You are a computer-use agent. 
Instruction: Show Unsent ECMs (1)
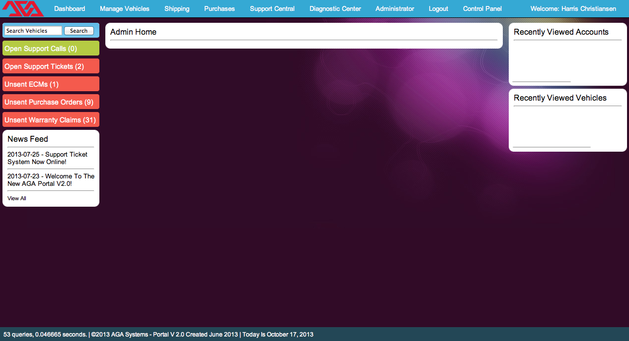click(x=32, y=84)
